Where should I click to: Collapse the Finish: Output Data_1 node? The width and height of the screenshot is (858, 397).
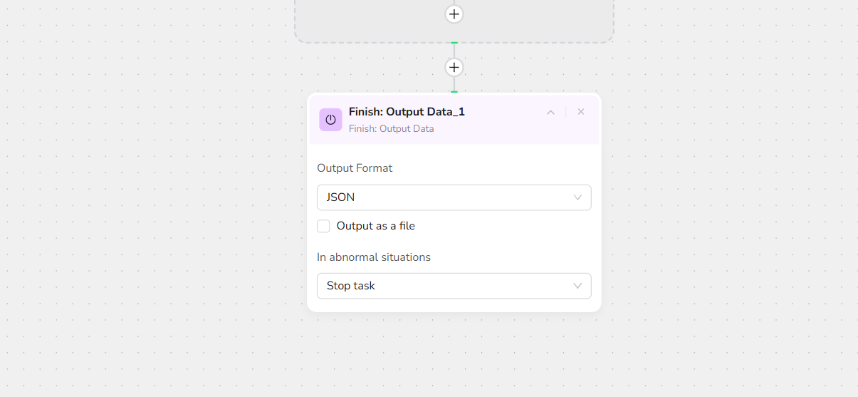[x=550, y=112]
